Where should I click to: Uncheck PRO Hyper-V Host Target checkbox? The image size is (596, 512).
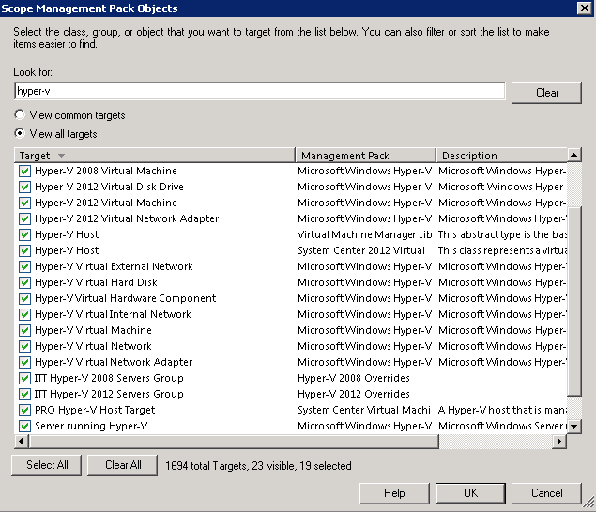24,411
